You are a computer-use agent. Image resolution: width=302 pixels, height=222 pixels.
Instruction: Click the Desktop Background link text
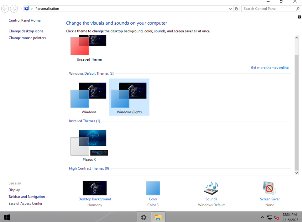click(95, 199)
